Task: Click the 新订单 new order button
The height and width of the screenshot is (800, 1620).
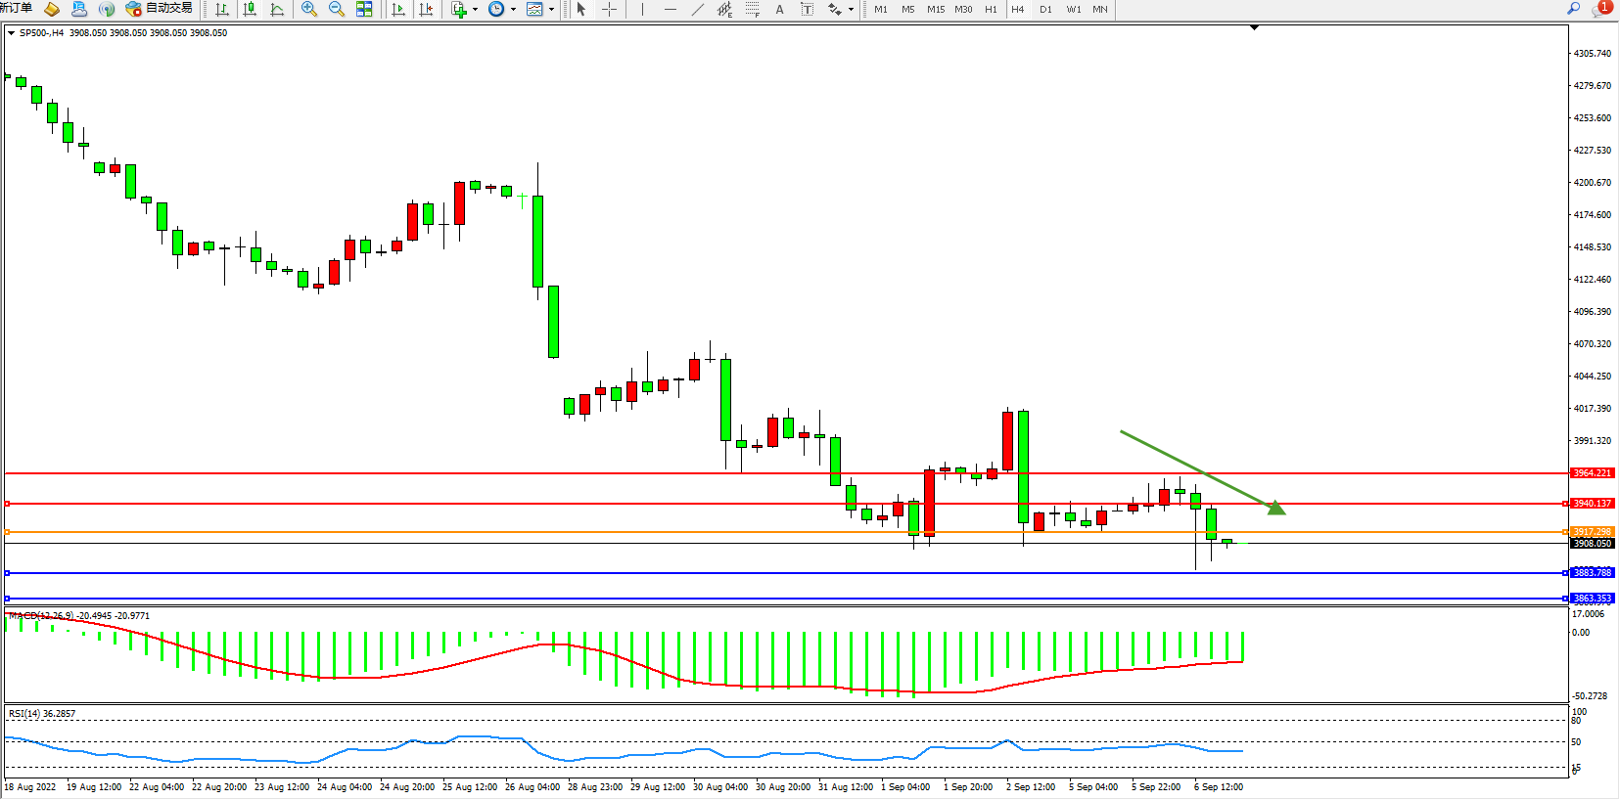Action: pos(17,8)
